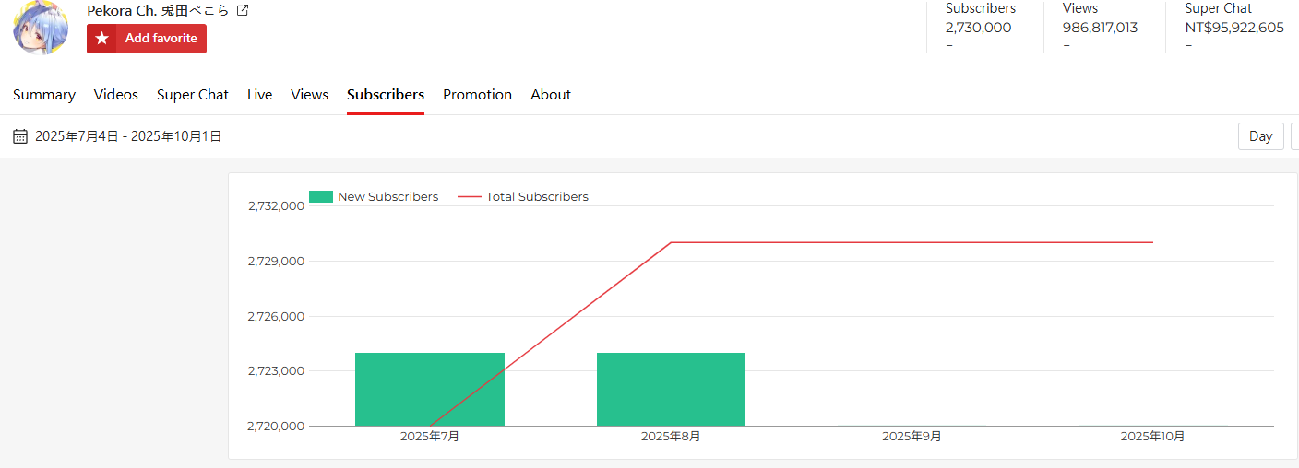Open the Promotion tab

478,95
